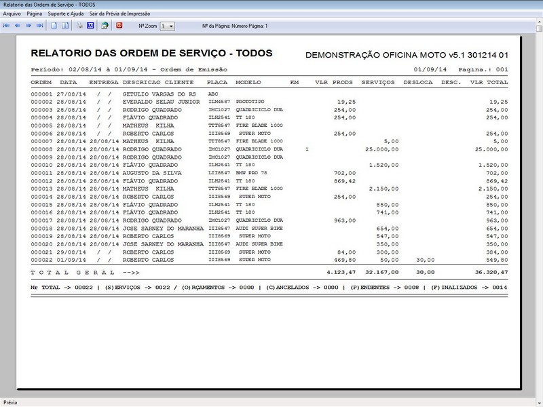Click the 25.000,00 value in SERVIÇOS column
543x407 pixels.
(x=382, y=149)
